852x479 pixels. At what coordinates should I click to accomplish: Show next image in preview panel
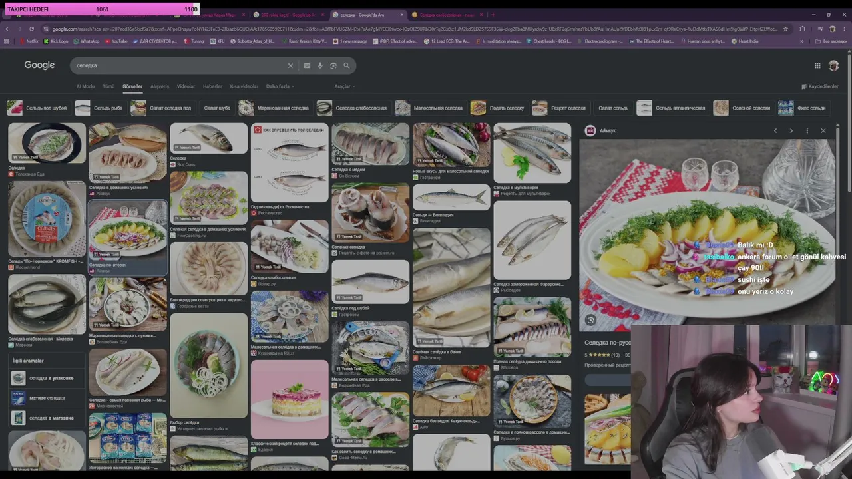[x=791, y=130]
